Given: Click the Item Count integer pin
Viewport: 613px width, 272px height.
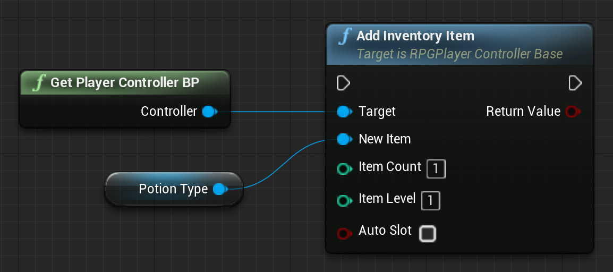Looking at the screenshot, I should (344, 169).
